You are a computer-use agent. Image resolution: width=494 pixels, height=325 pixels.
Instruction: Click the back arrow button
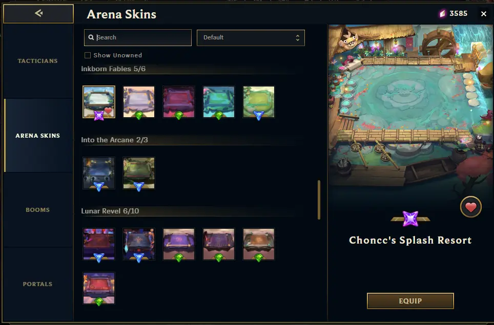click(38, 13)
